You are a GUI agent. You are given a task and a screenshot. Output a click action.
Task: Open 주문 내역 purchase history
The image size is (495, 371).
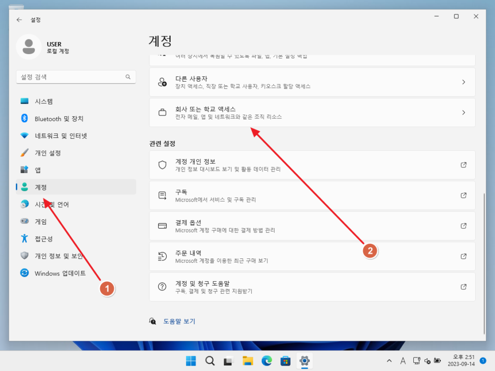[x=312, y=256]
